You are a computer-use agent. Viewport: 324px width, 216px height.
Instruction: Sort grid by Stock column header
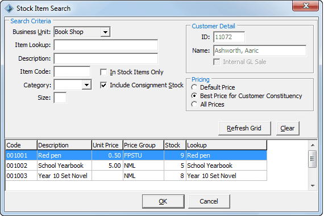point(175,145)
